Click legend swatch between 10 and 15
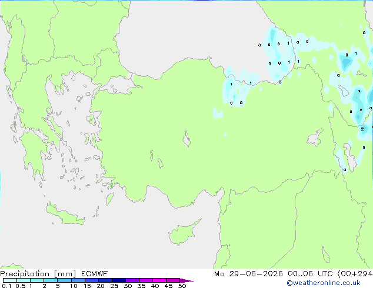This screenshot has width=373, height=288. pos(78,280)
